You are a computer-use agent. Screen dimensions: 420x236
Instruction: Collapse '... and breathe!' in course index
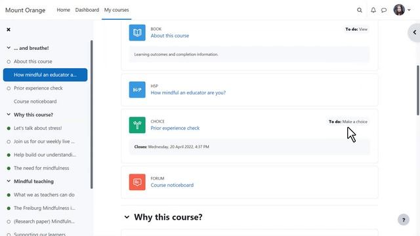coord(9,48)
